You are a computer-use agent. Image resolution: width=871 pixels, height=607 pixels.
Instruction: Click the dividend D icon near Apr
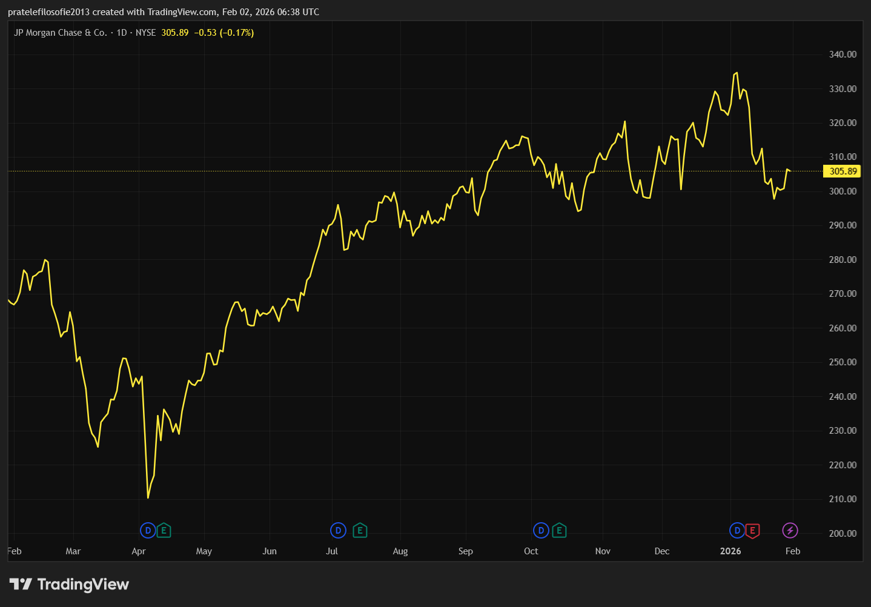(x=148, y=531)
